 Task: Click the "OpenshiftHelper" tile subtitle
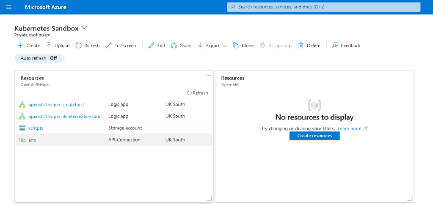tap(35, 85)
